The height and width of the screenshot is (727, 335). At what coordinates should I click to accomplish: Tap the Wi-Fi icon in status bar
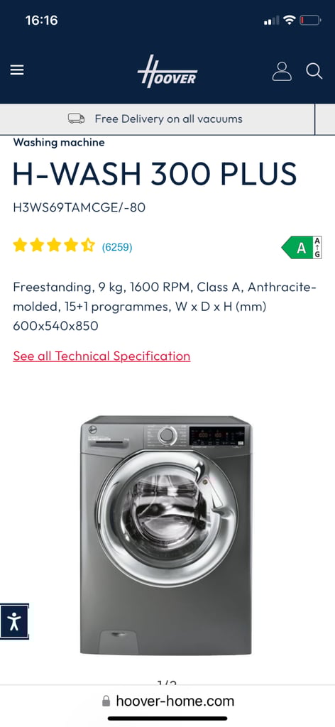(x=290, y=20)
